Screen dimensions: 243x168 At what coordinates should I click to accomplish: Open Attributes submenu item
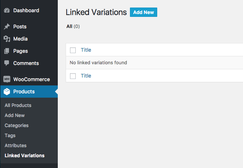pos(15,145)
